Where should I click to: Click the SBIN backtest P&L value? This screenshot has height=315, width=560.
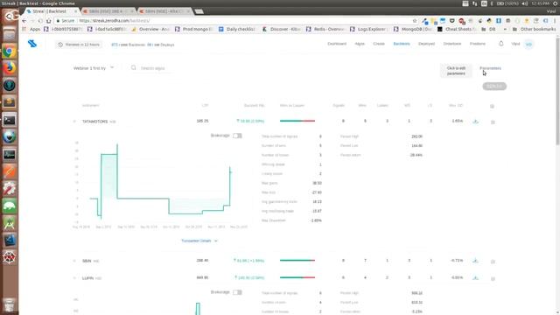click(248, 261)
